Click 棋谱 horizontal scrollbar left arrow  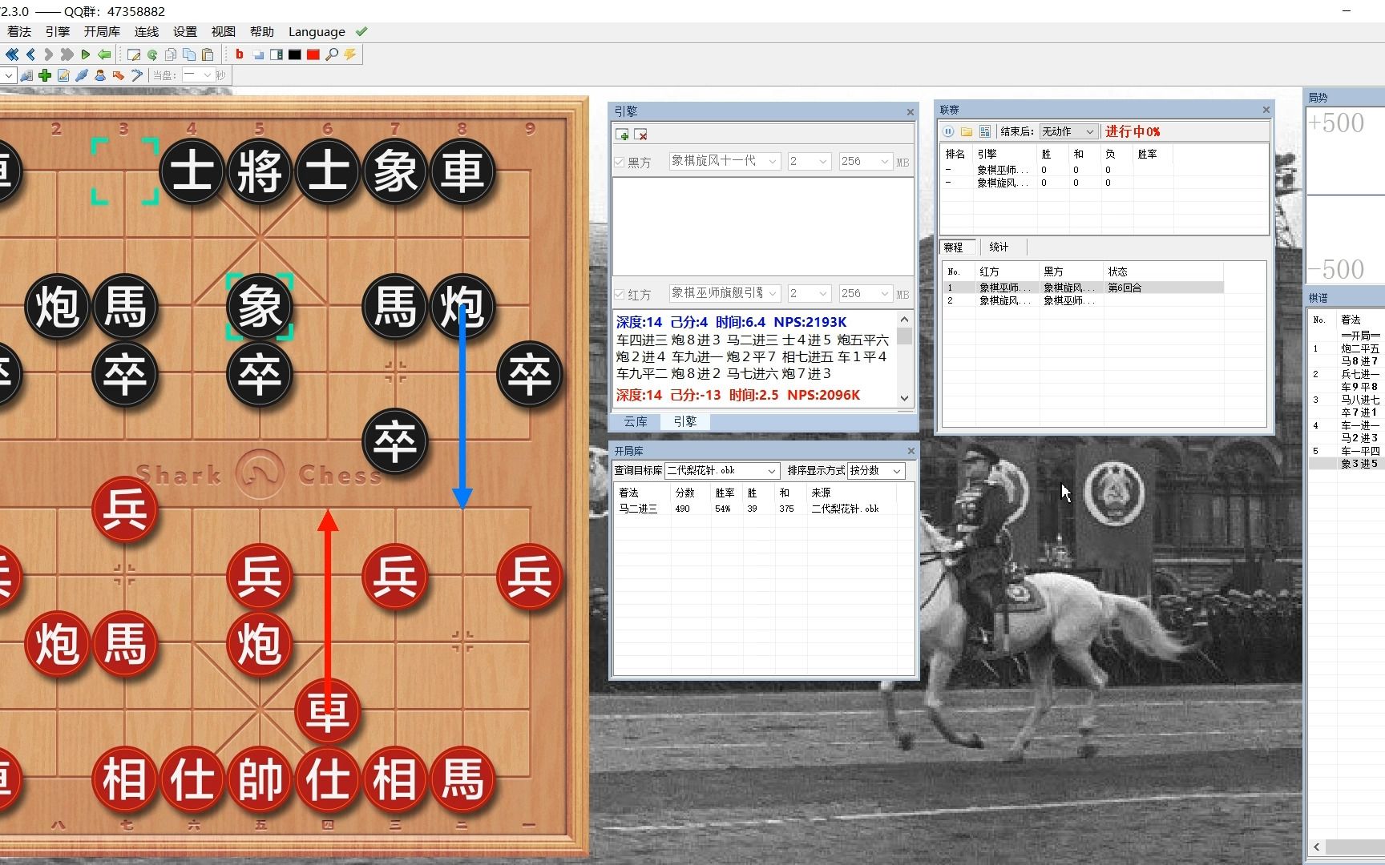coord(1317,847)
